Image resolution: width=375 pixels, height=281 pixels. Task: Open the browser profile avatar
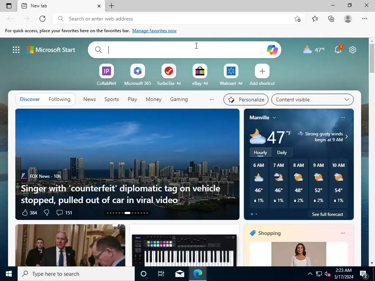point(348,19)
